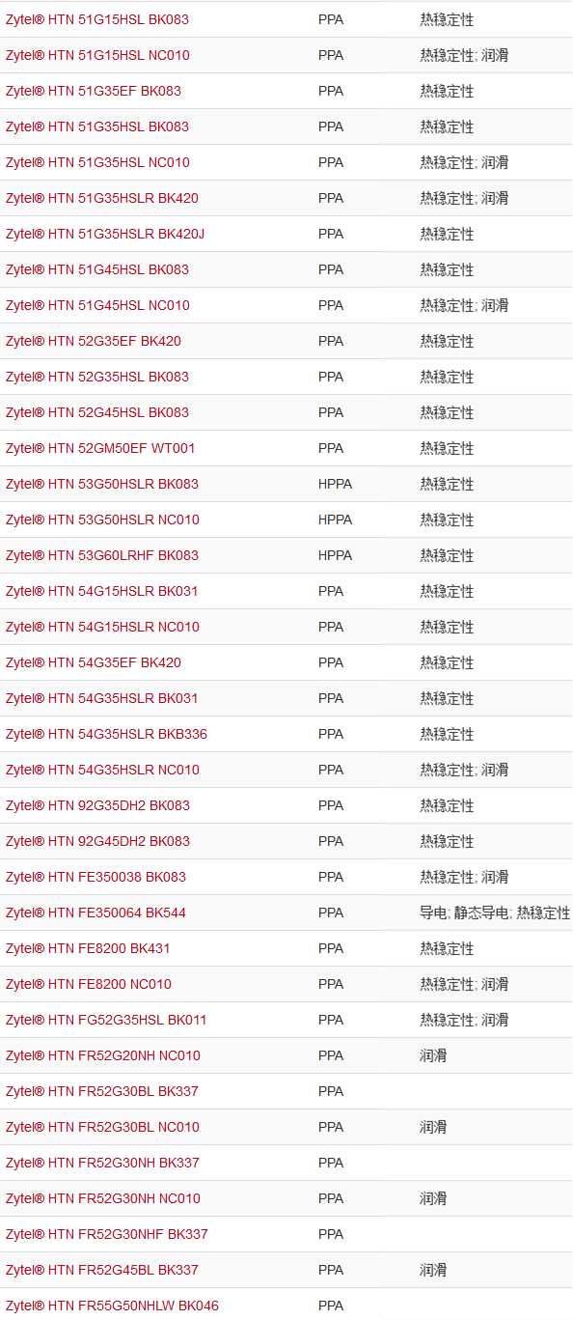The height and width of the screenshot is (1320, 573).
Task: Click Zytel HTN 51G35EF BK083 link
Action: pyautogui.click(x=94, y=91)
